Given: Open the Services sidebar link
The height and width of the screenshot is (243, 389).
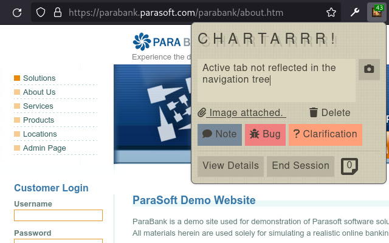Looking at the screenshot, I should (x=38, y=106).
